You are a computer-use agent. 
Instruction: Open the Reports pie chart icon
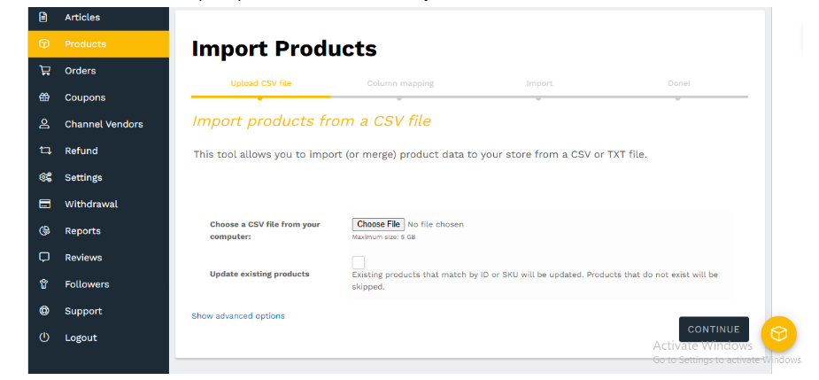click(44, 230)
